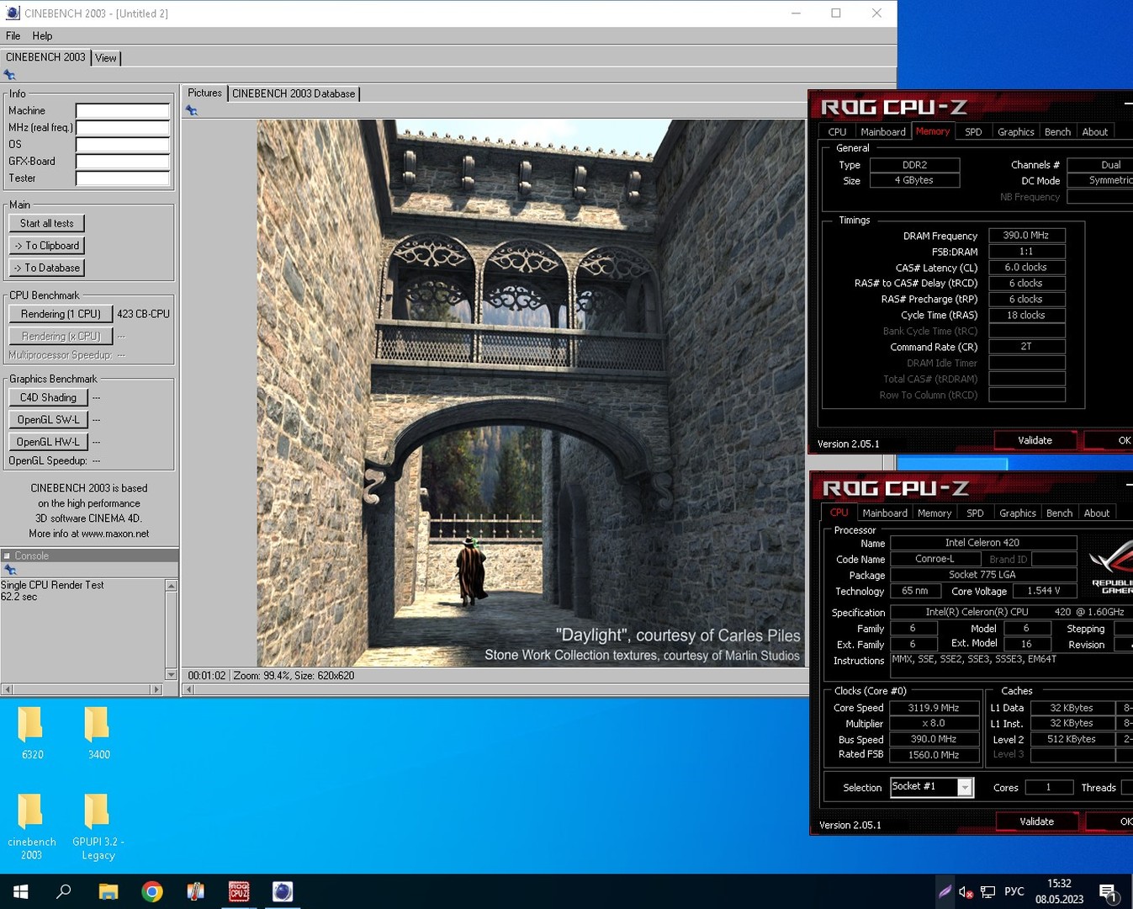Click the pin icon under CINEBENCH 2003 tab
This screenshot has width=1133, height=909.
tap(10, 75)
